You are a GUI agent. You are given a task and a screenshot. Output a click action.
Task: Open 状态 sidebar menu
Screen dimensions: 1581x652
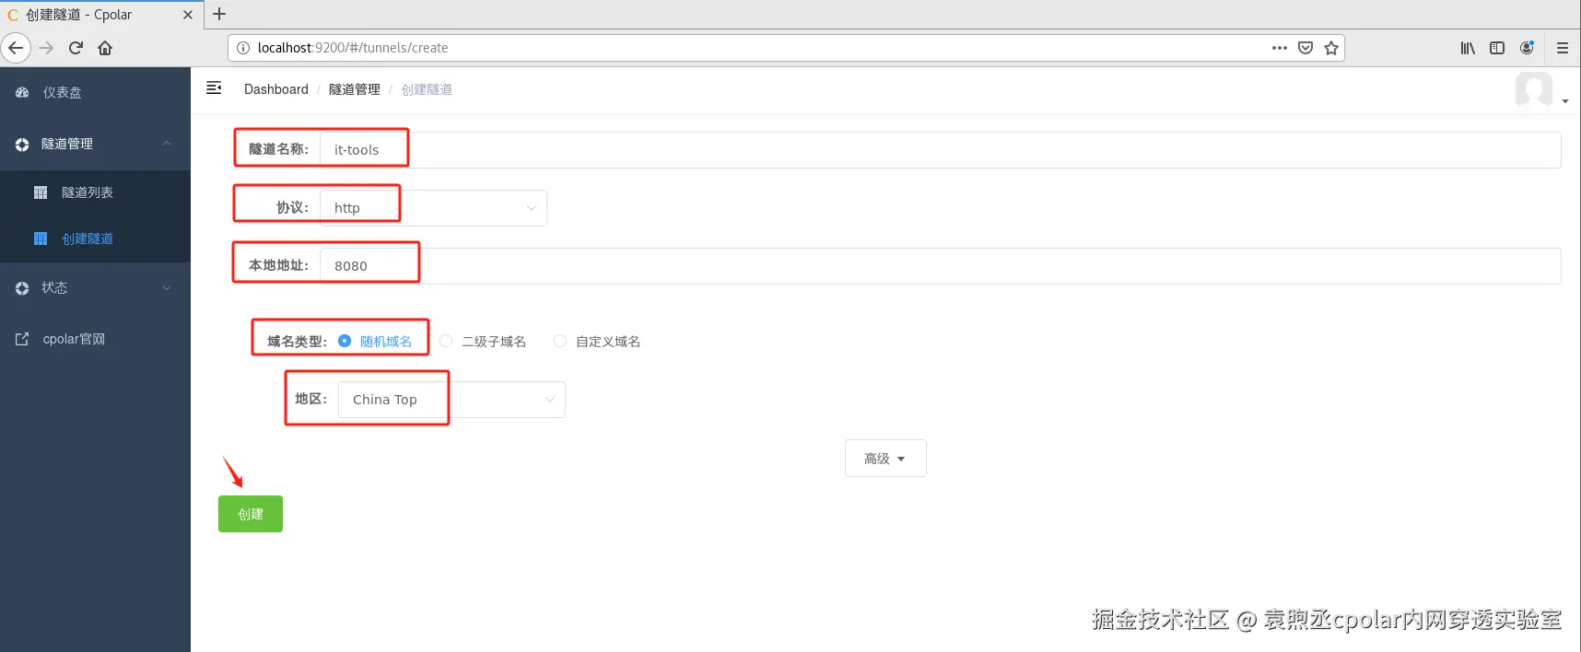(95, 288)
